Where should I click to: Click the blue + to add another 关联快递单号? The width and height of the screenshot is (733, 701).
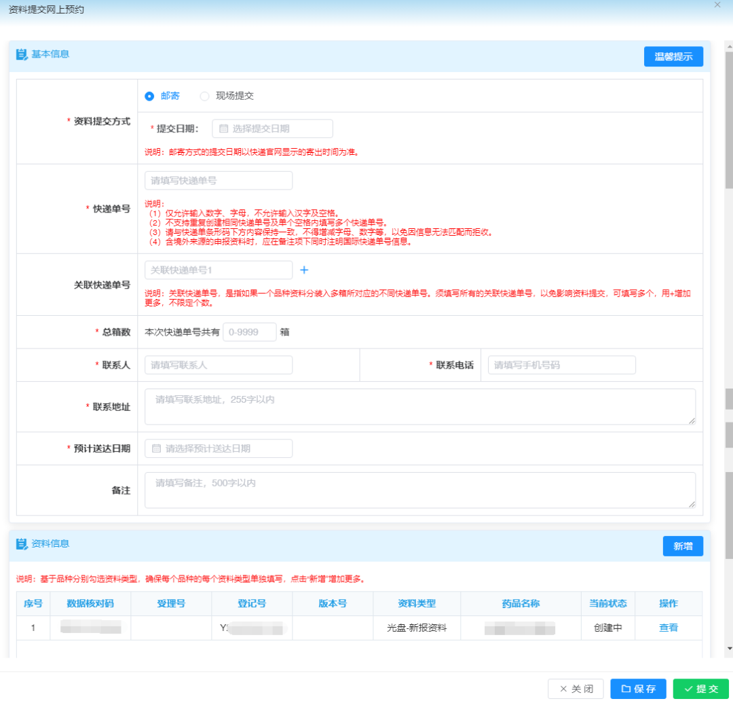(x=304, y=270)
